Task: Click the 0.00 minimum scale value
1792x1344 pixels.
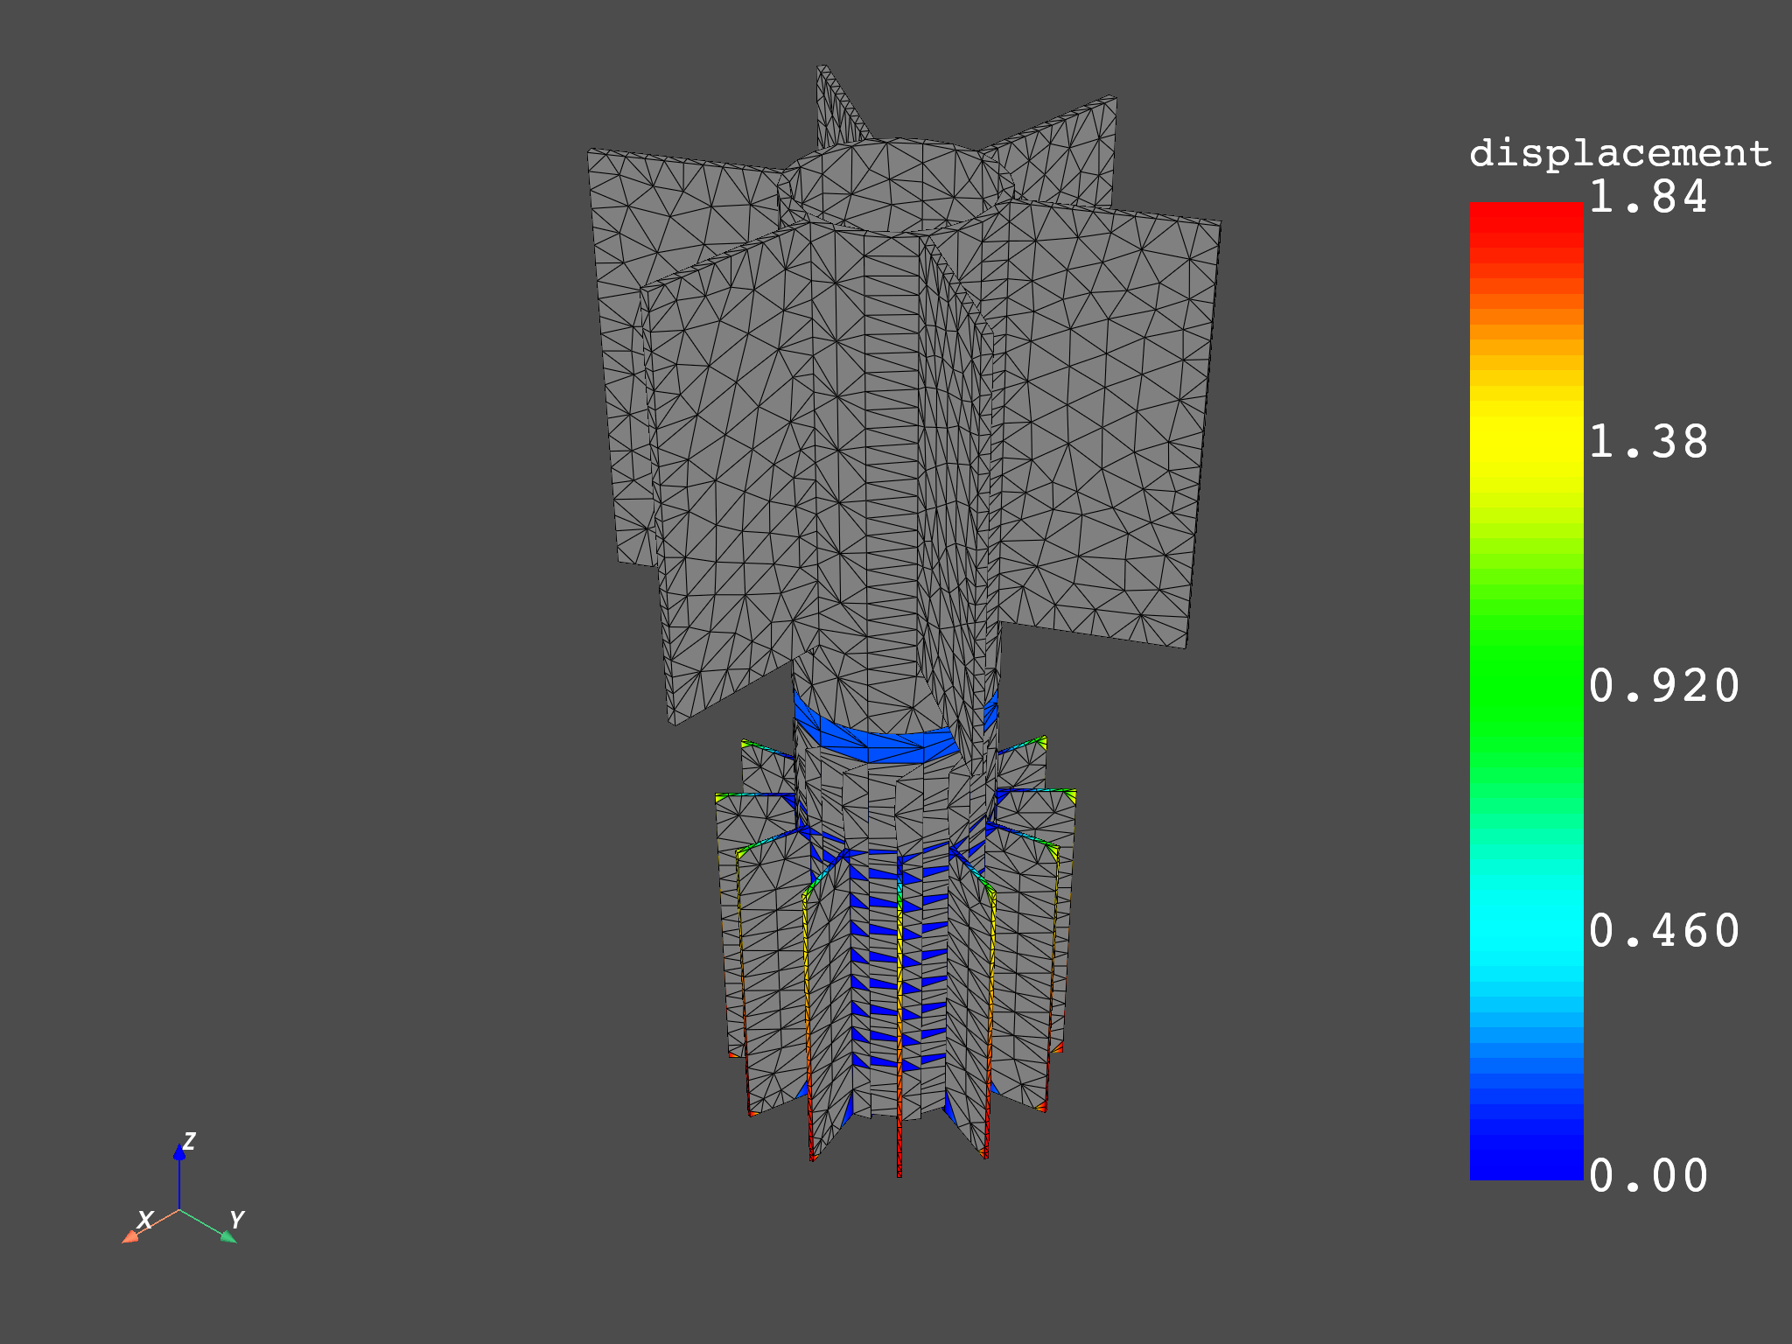Action: tap(1648, 1175)
